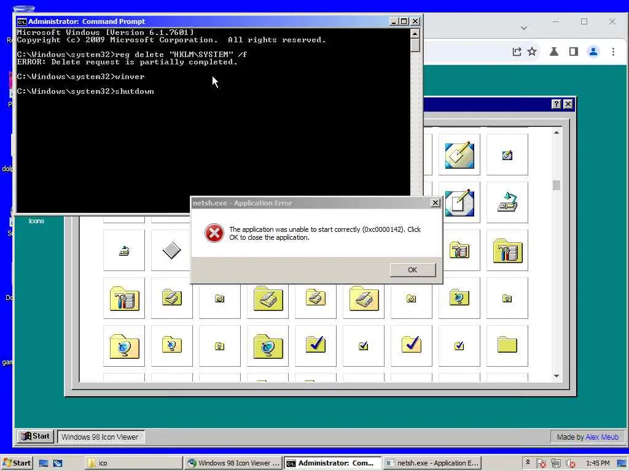
Task: Select the large dark-checkmark folder icon
Action: click(315, 346)
